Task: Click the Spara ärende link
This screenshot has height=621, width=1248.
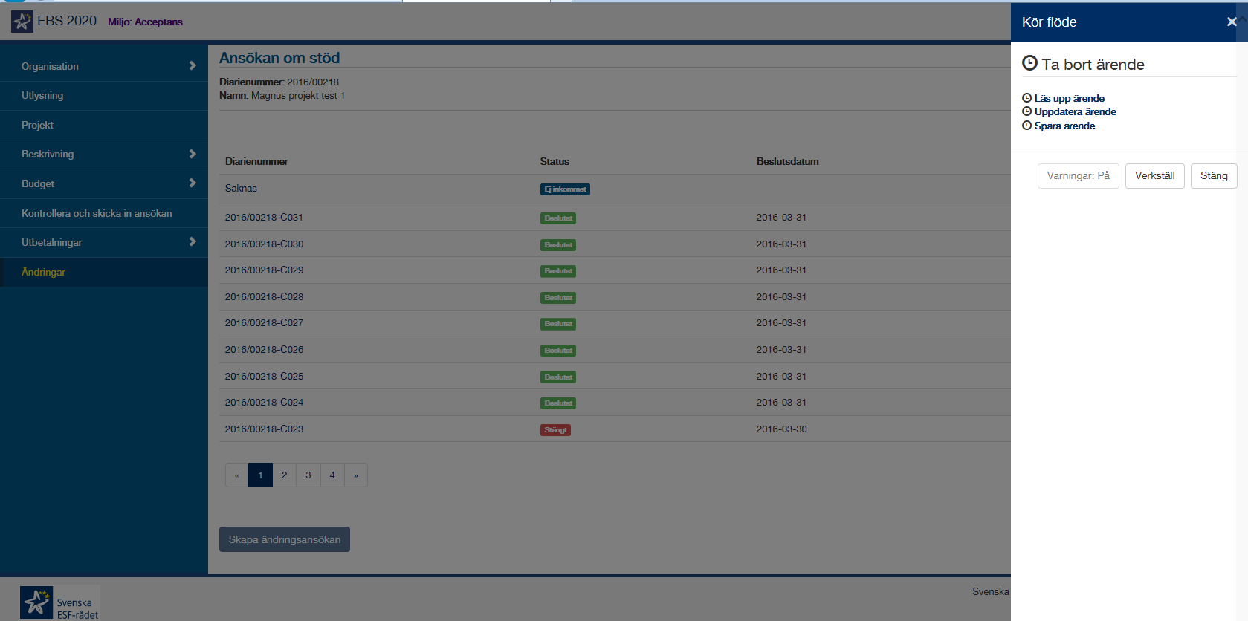Action: 1064,126
